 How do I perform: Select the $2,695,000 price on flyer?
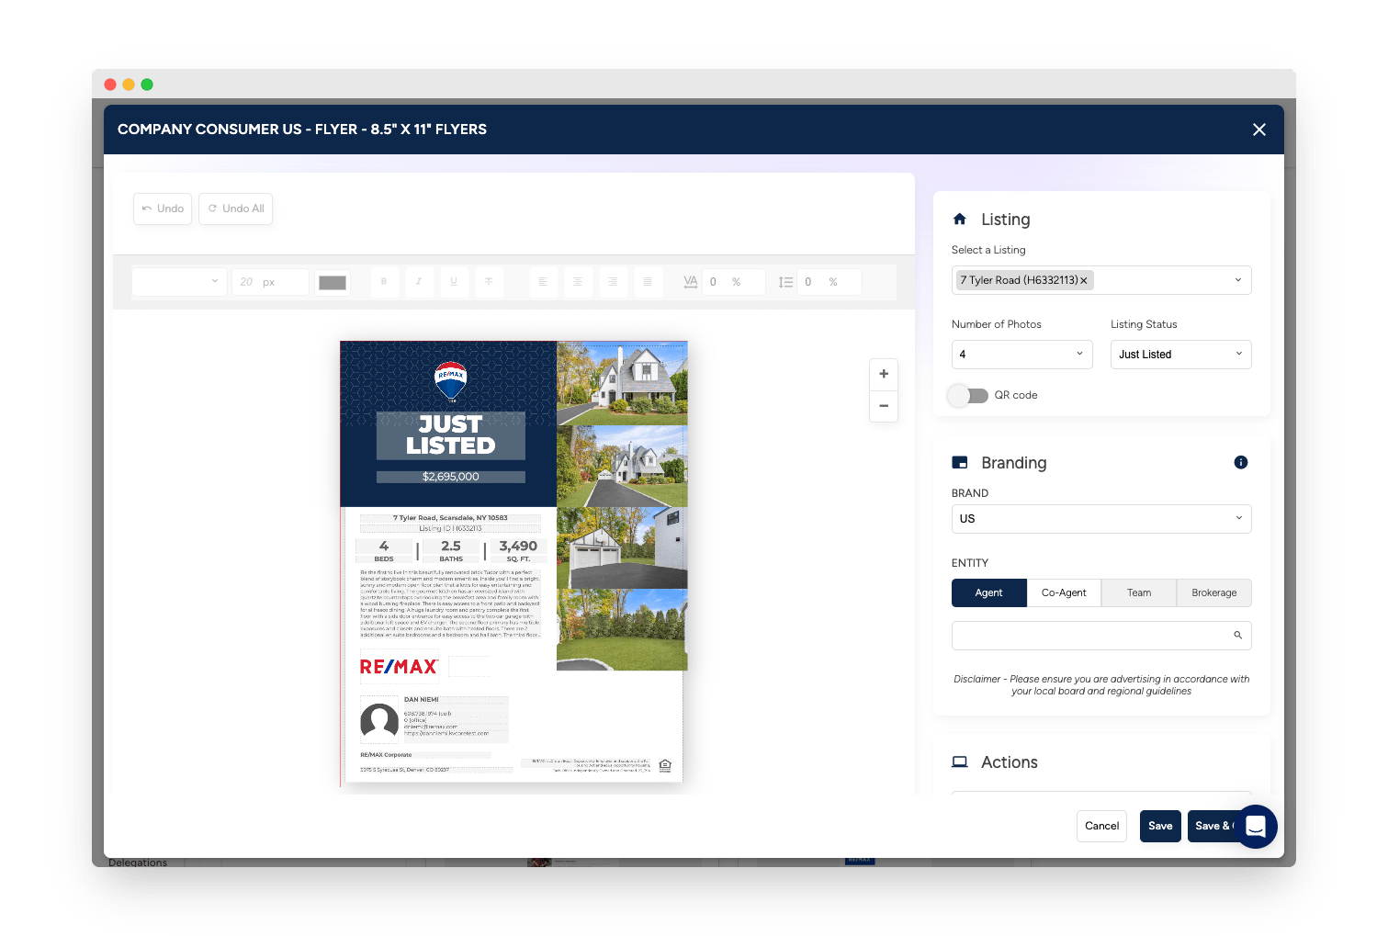tap(451, 477)
